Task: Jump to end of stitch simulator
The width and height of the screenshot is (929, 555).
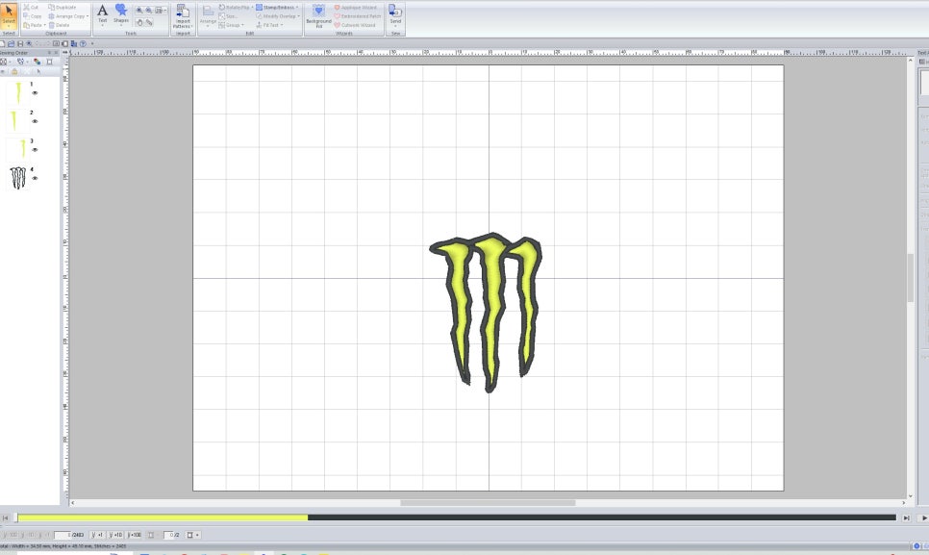Action: pos(906,517)
